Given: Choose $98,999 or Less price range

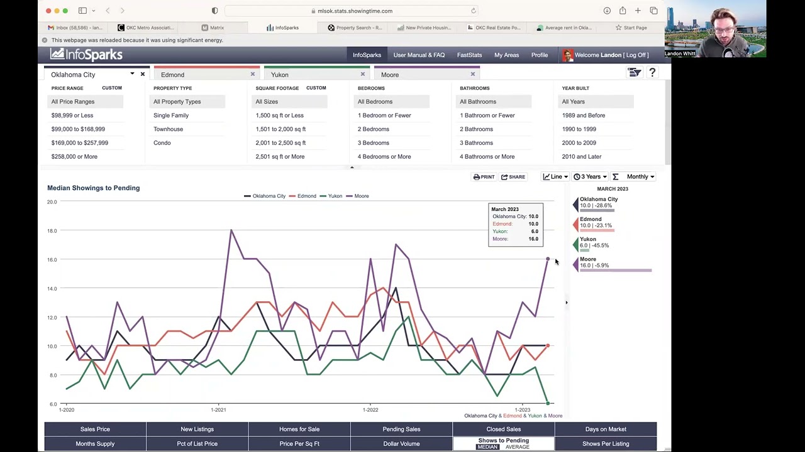Looking at the screenshot, I should coord(72,116).
